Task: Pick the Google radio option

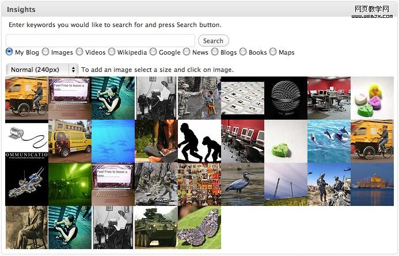Action: click(153, 52)
